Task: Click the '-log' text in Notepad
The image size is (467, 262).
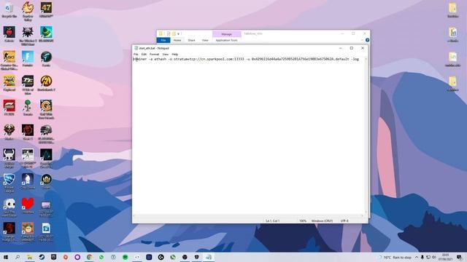Action: pos(355,59)
